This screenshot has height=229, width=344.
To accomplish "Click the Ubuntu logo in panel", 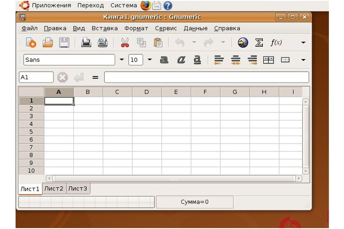I will [x=24, y=5].
